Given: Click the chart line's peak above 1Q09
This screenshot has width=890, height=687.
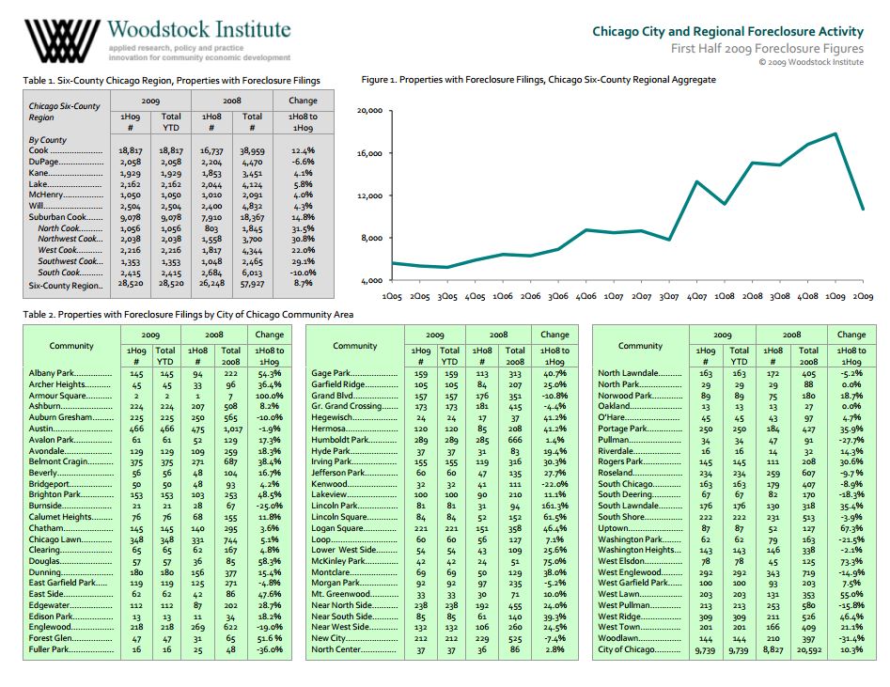Looking at the screenshot, I should pos(835,134).
